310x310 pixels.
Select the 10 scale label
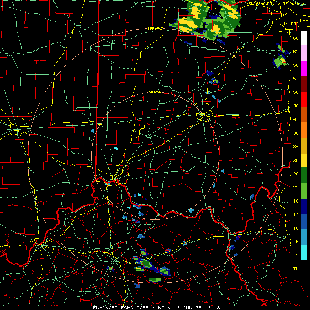pos(296,228)
